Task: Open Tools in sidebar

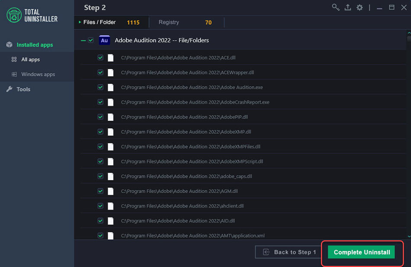Action: [x=37, y=89]
